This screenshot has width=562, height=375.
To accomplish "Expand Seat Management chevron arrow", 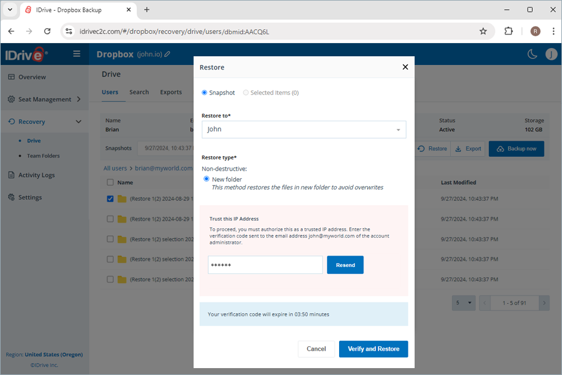I will [79, 99].
